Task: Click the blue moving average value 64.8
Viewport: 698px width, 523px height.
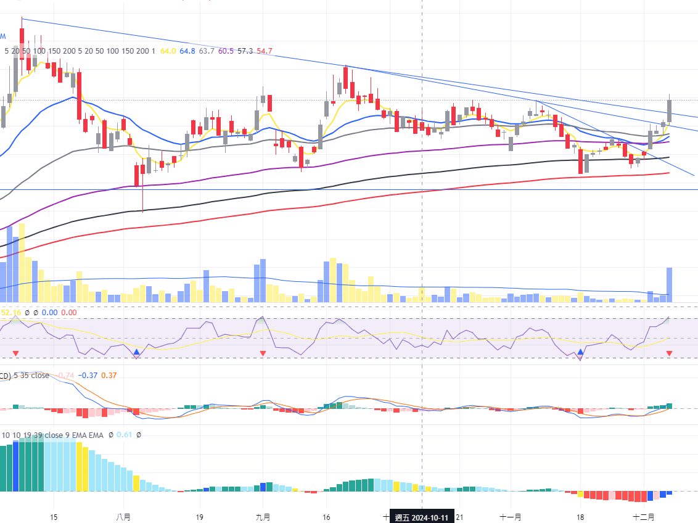Action: tap(187, 51)
